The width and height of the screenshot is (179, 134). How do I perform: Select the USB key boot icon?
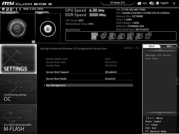(130, 36)
